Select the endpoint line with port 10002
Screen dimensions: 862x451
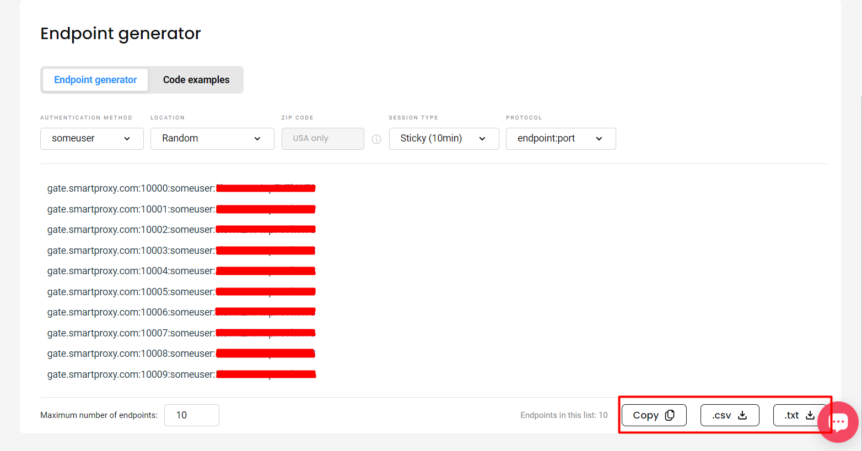pos(181,230)
